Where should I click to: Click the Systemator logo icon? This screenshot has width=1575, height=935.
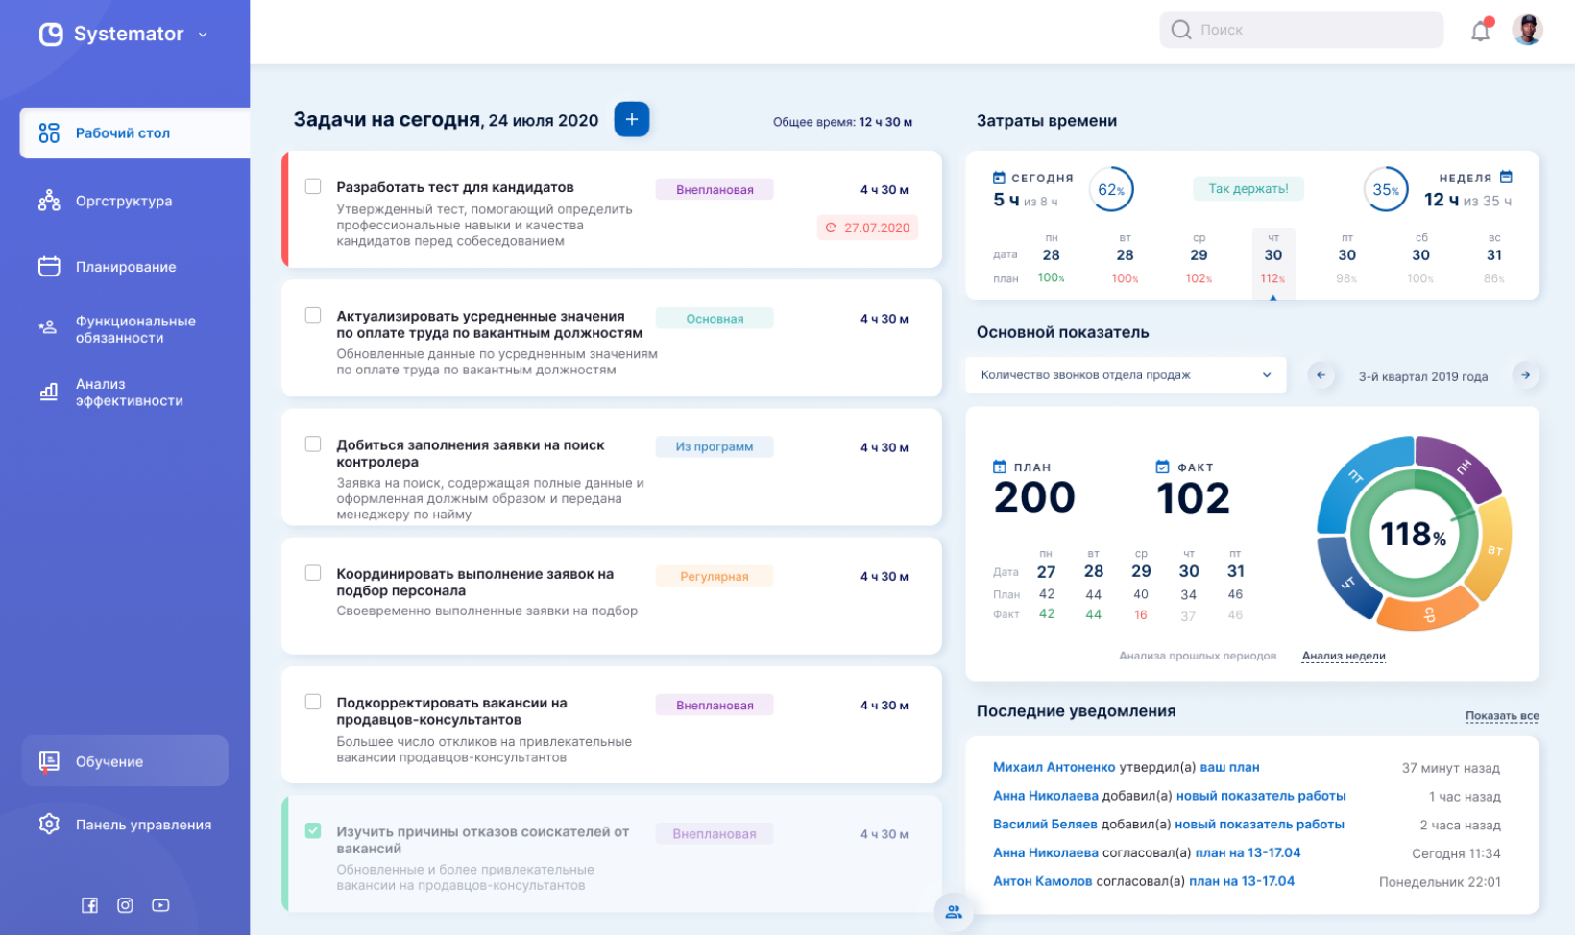point(51,34)
